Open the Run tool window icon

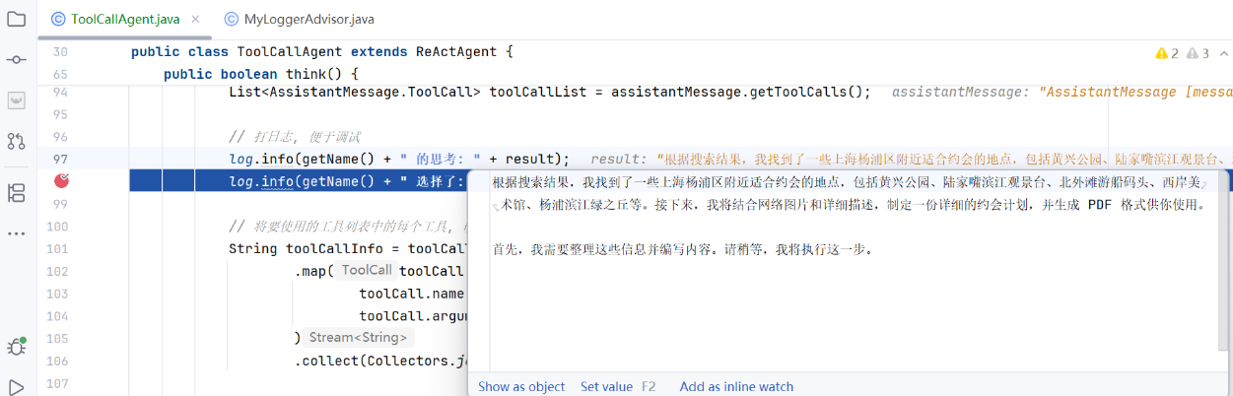17,386
